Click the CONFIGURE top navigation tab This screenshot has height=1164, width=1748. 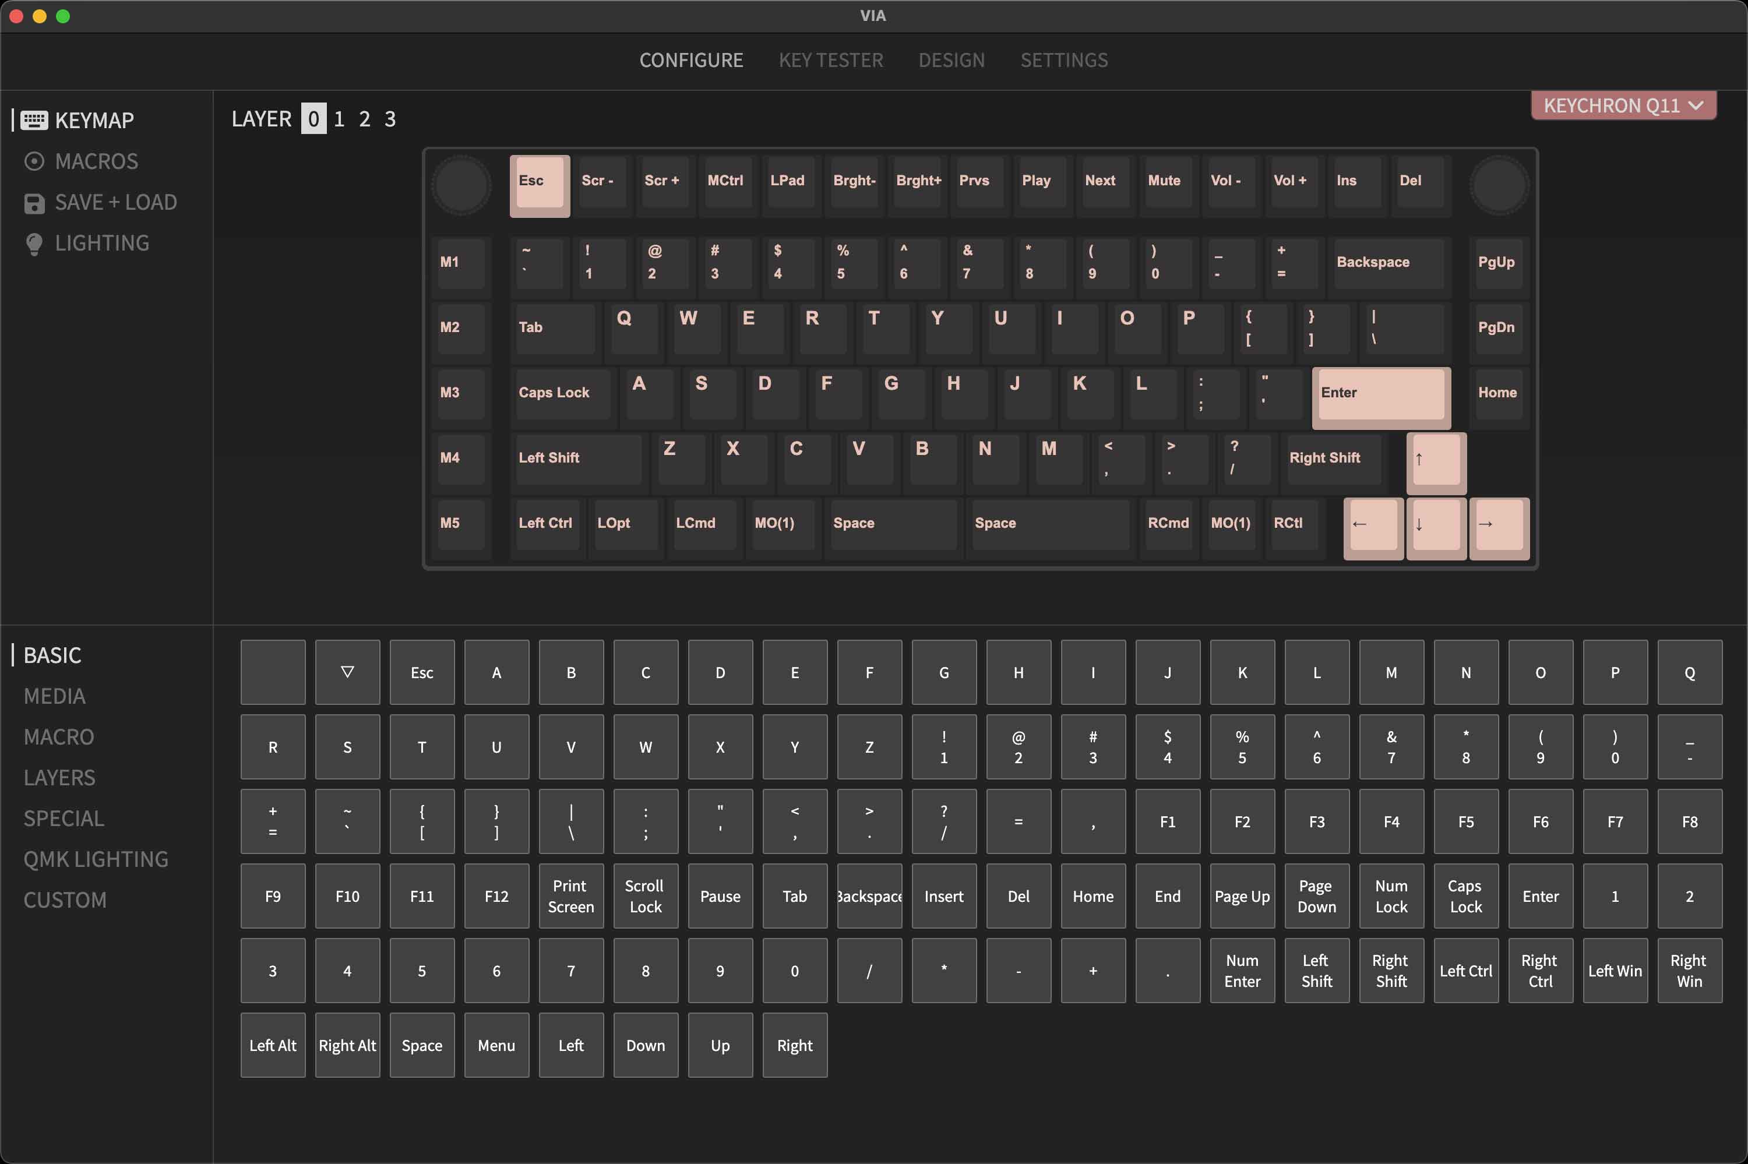coord(691,60)
